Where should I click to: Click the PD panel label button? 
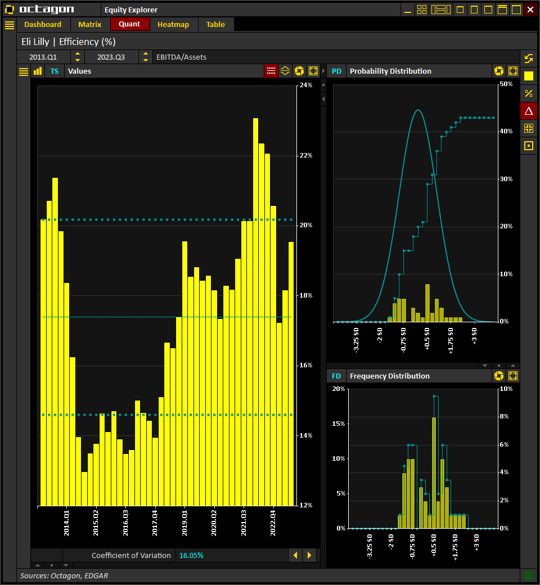coord(336,71)
